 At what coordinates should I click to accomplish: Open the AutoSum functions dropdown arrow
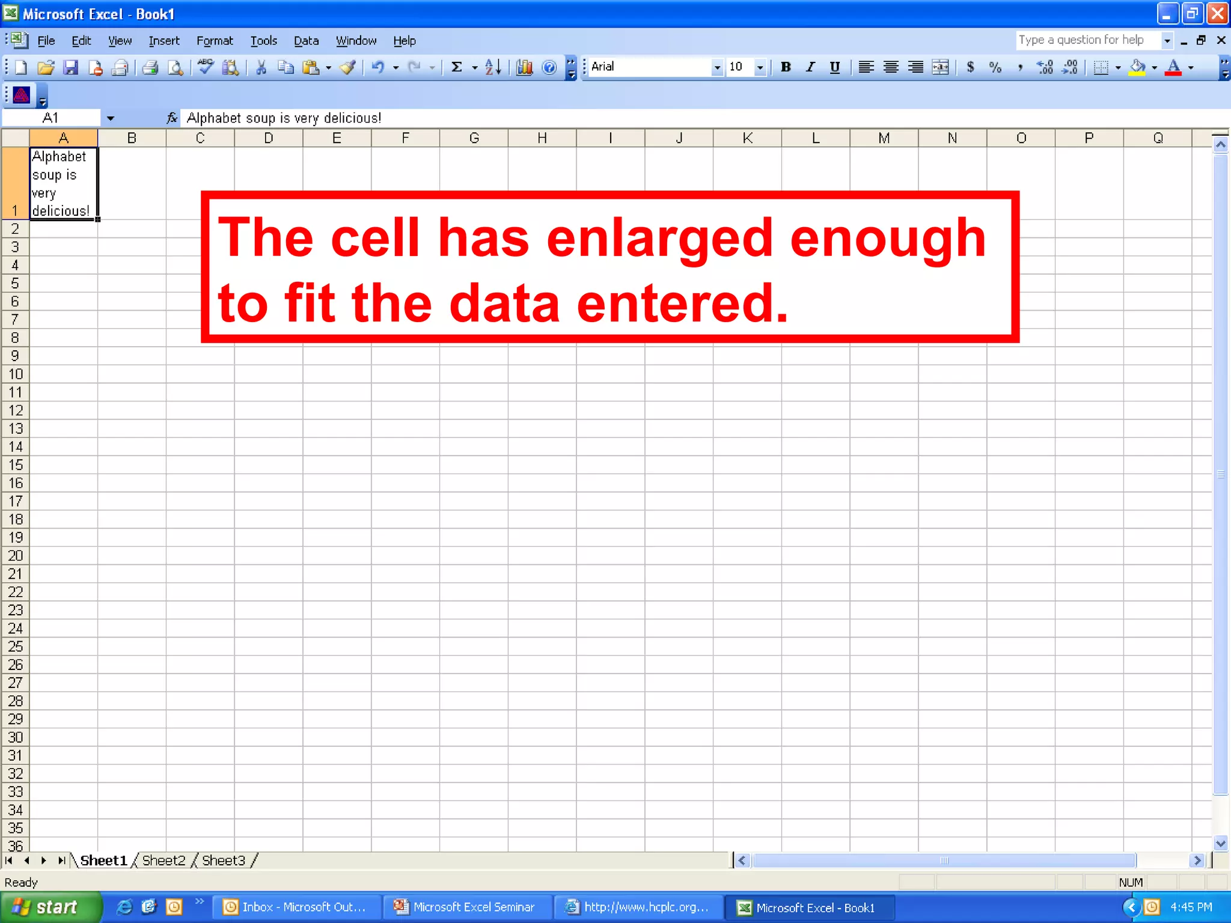tap(475, 67)
